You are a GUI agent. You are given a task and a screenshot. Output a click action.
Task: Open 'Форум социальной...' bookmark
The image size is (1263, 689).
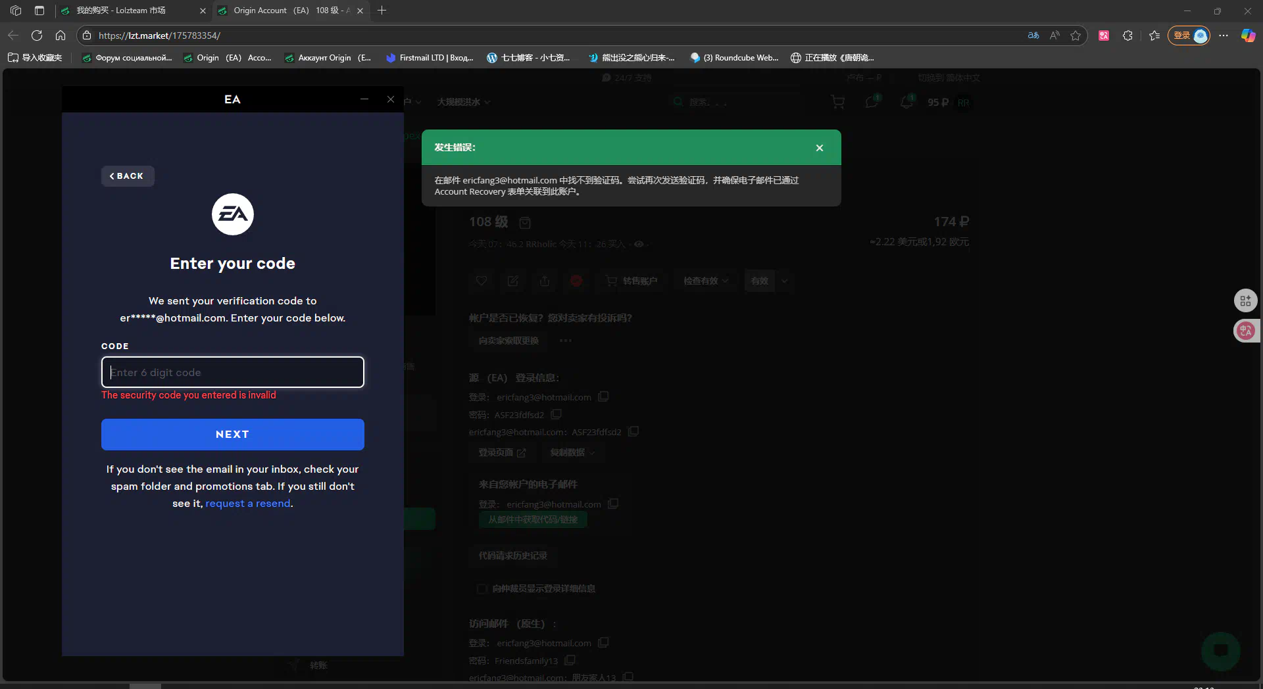127,58
